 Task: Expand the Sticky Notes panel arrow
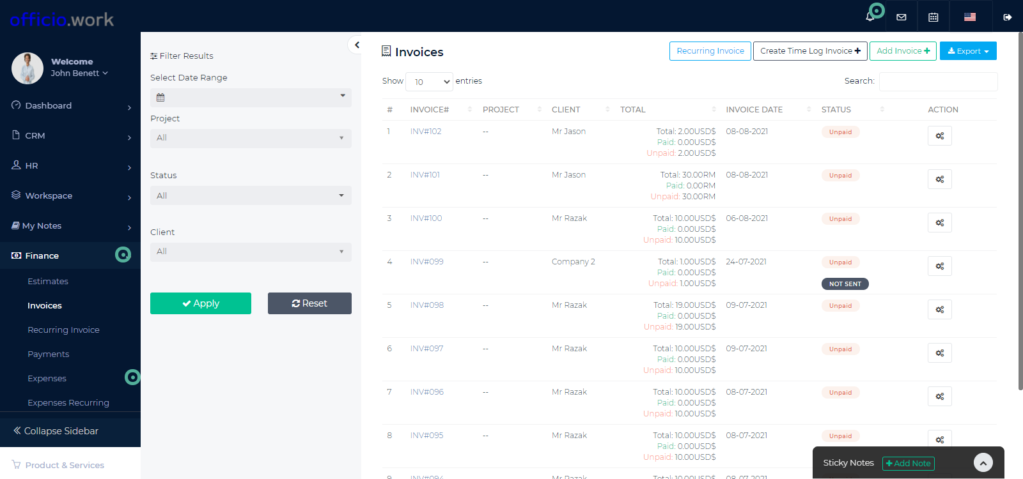pyautogui.click(x=983, y=462)
